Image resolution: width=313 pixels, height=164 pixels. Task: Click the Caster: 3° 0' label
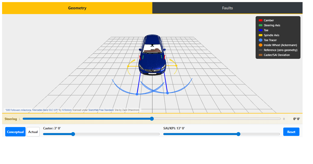point(52,128)
